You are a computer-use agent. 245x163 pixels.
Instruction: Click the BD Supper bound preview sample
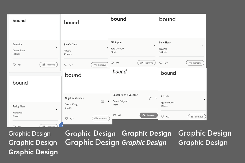[x=118, y=19]
